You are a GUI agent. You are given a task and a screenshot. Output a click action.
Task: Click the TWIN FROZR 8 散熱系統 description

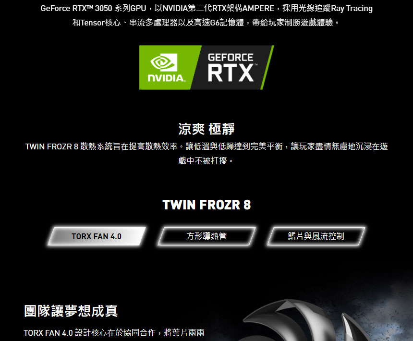point(206,146)
